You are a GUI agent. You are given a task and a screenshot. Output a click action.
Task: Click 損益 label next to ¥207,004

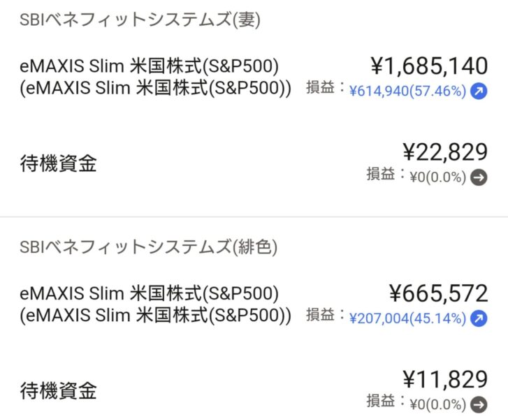(x=323, y=316)
